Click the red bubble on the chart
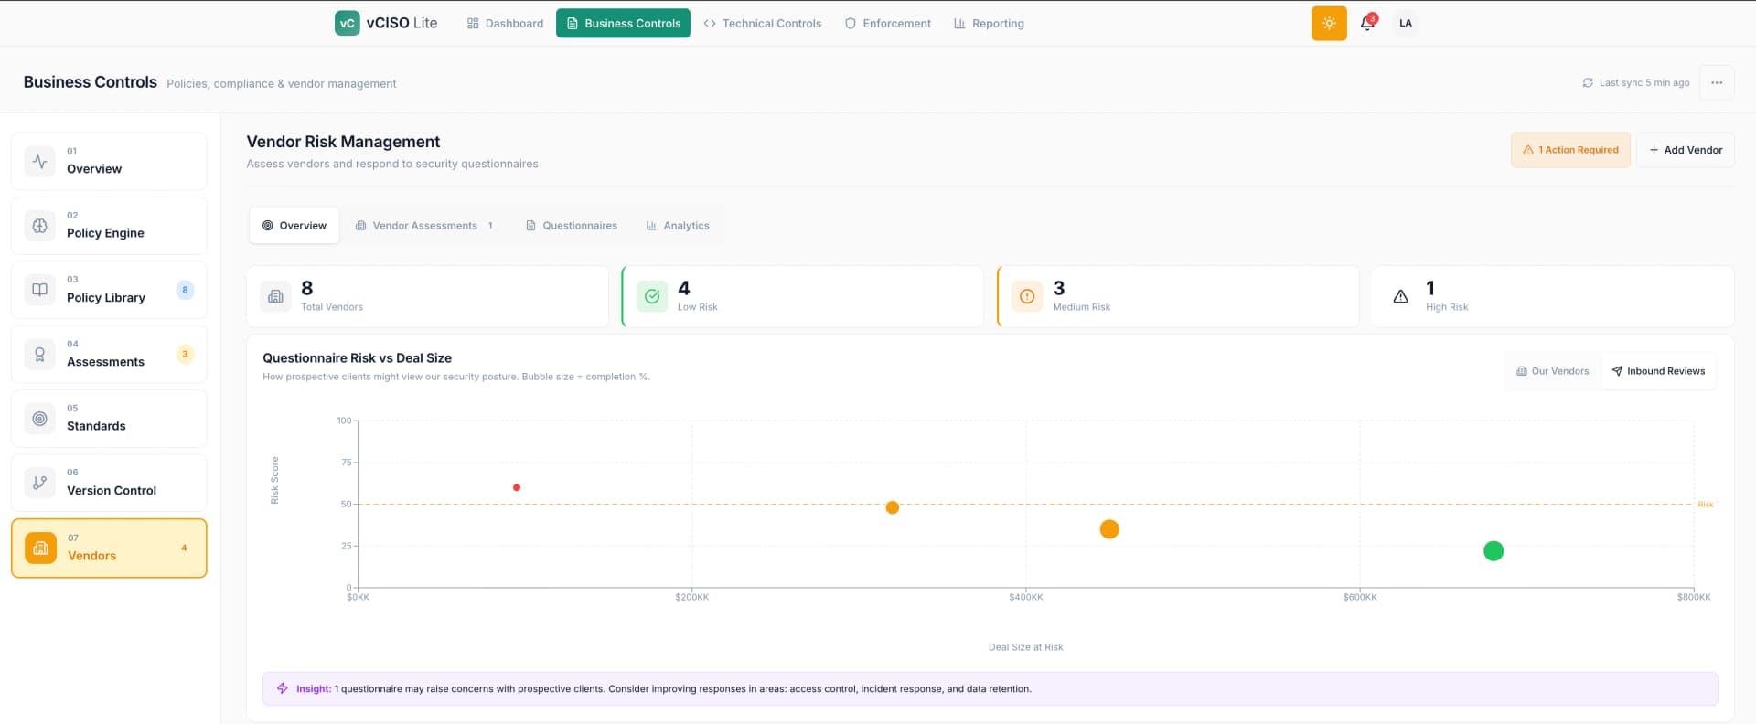1756x724 pixels. coord(517,487)
